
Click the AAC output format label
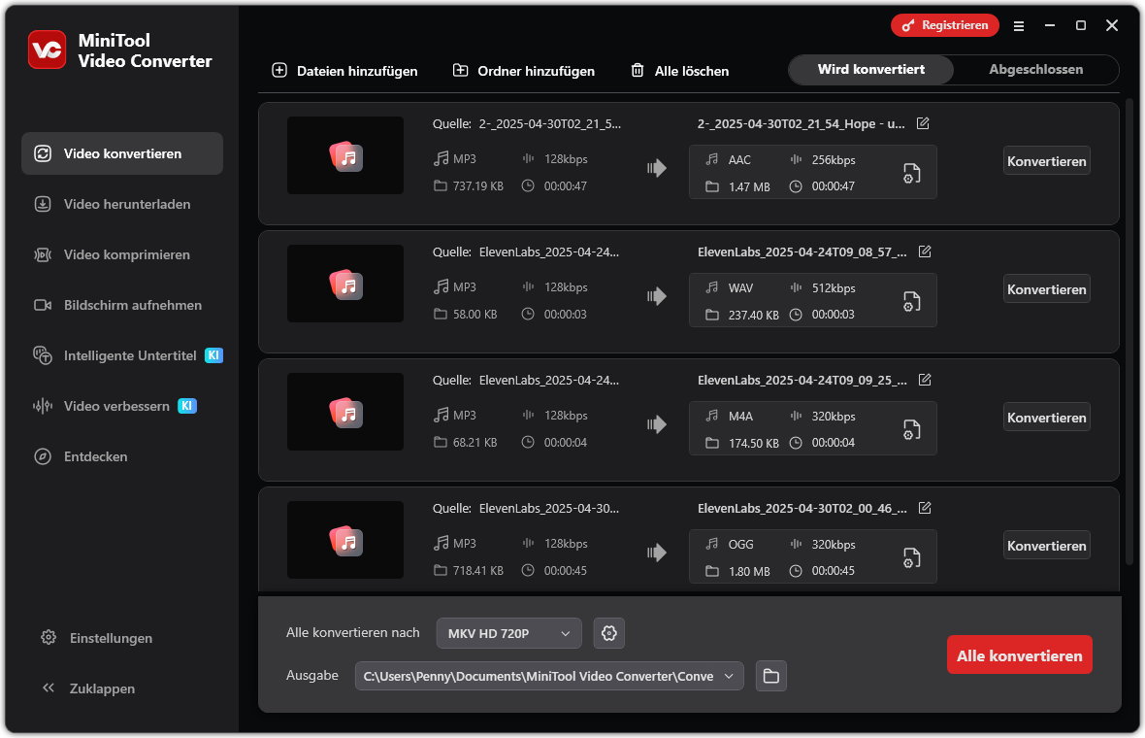pos(739,160)
